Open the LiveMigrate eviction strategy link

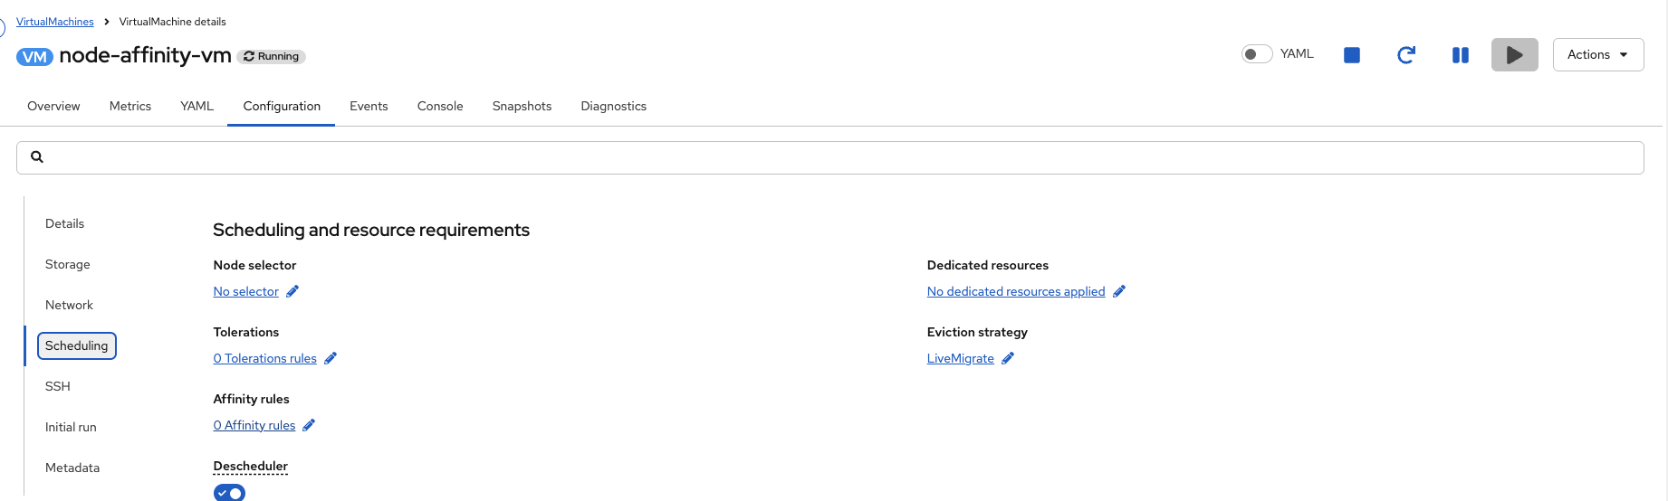point(960,358)
